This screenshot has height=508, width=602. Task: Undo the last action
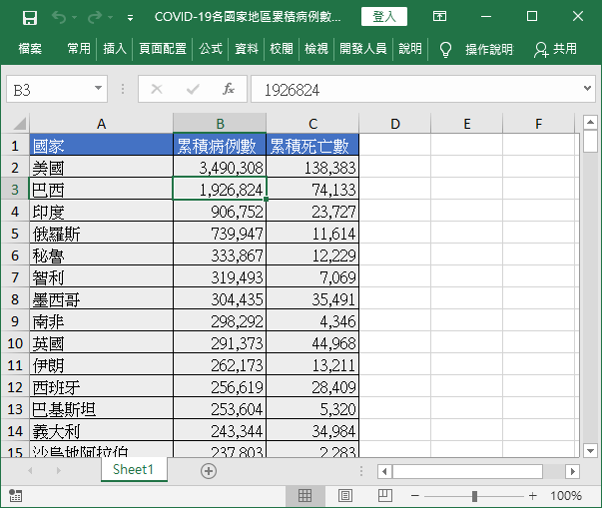click(x=59, y=17)
